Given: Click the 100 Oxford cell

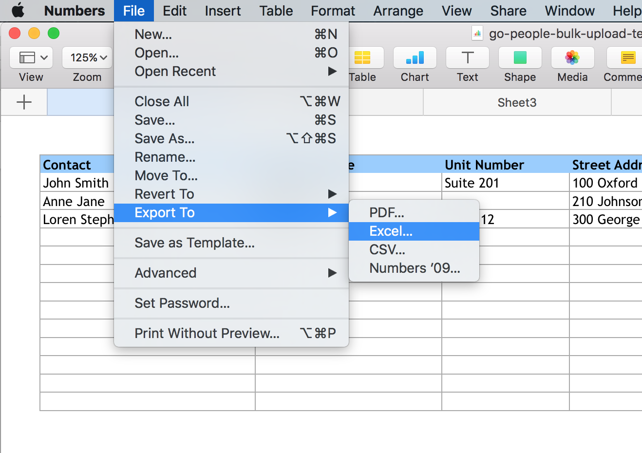Looking at the screenshot, I should [x=606, y=183].
